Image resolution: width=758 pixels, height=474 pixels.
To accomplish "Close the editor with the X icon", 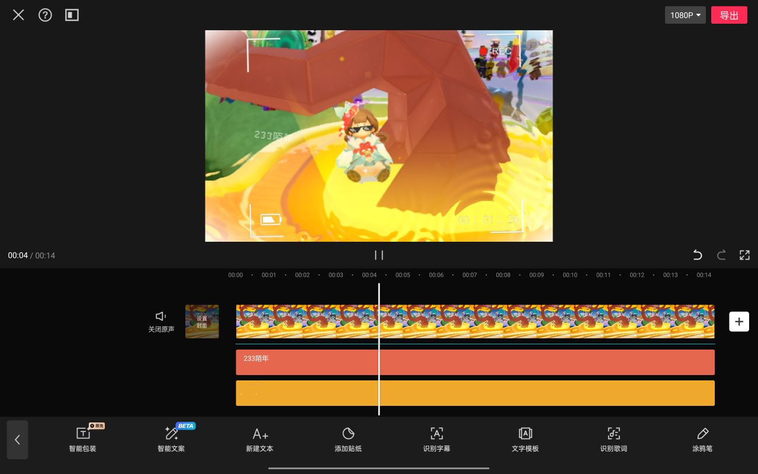I will tap(18, 15).
